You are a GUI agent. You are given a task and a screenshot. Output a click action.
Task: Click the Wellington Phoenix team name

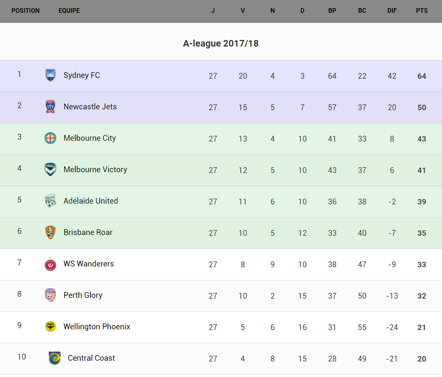(97, 327)
